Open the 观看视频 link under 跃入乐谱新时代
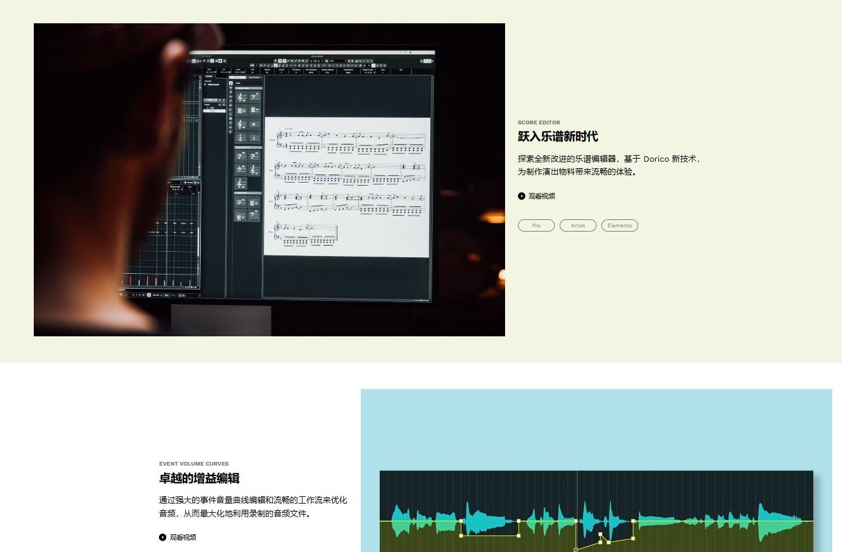 (x=541, y=196)
